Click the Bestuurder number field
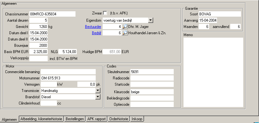The height and width of the screenshot is (123, 259). click(112, 27)
